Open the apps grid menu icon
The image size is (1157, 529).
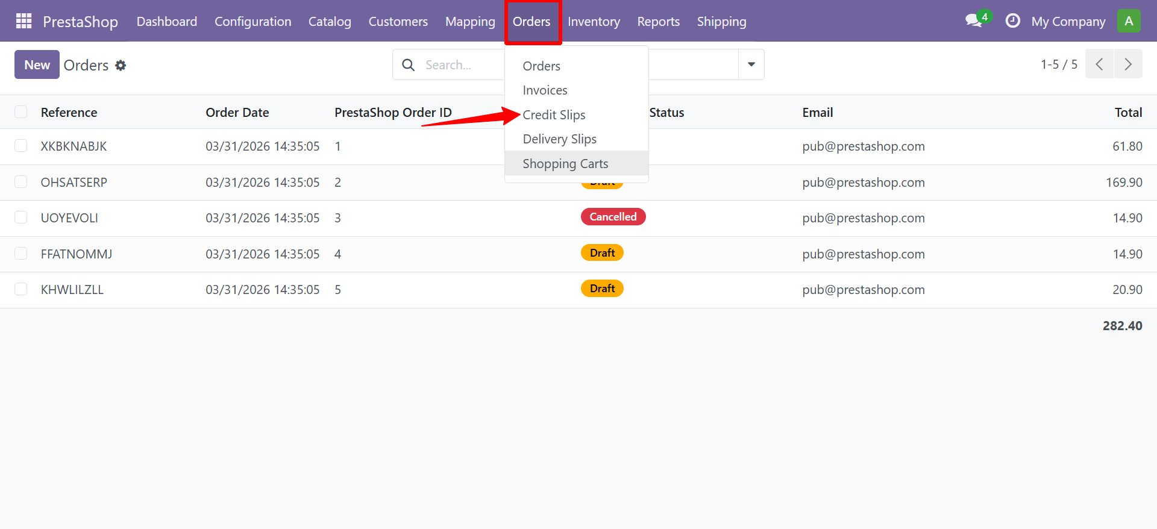(24, 21)
